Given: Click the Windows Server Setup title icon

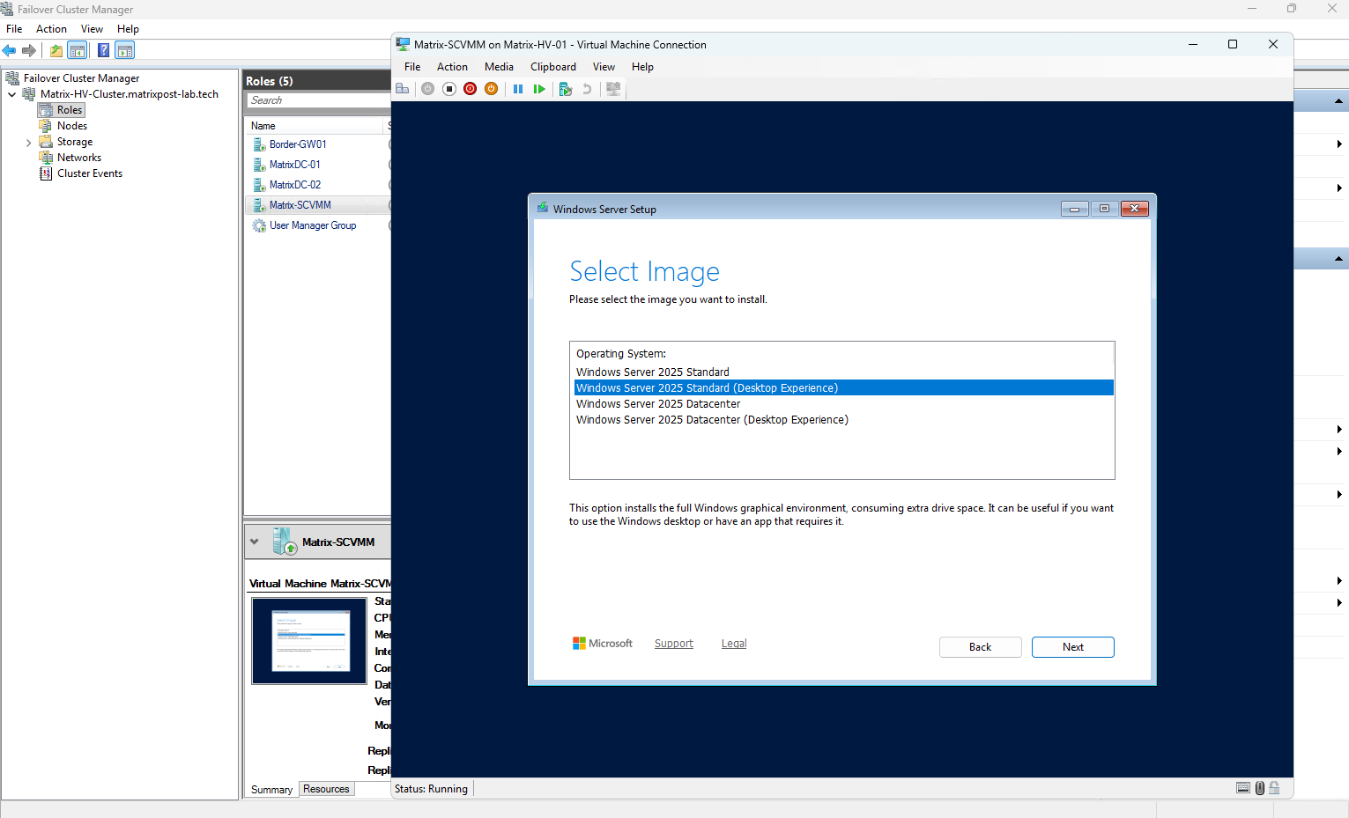Looking at the screenshot, I should [x=542, y=209].
